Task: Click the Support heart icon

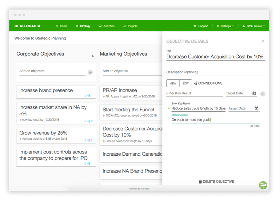Action: [x=194, y=26]
